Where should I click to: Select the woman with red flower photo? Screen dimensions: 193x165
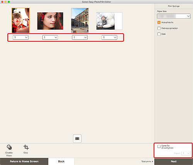50,21
